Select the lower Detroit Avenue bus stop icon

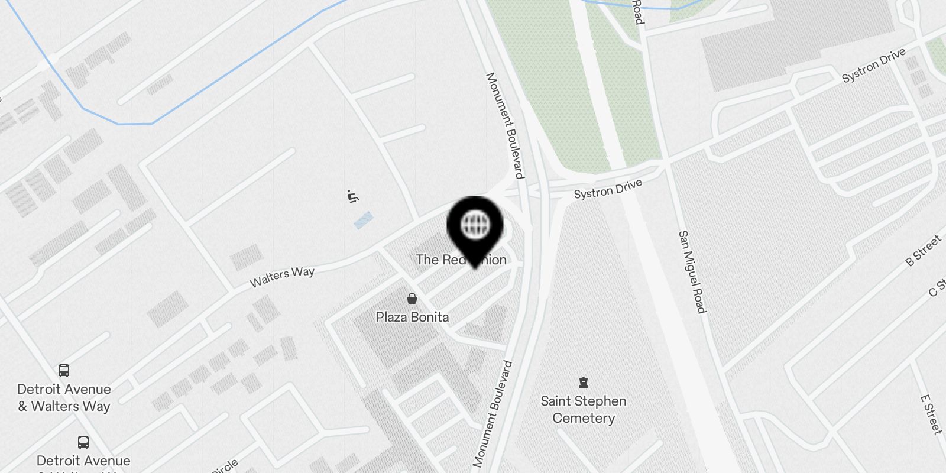83,442
